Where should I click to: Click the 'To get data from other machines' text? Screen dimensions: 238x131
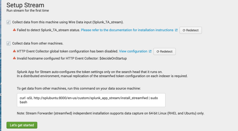(79, 88)
